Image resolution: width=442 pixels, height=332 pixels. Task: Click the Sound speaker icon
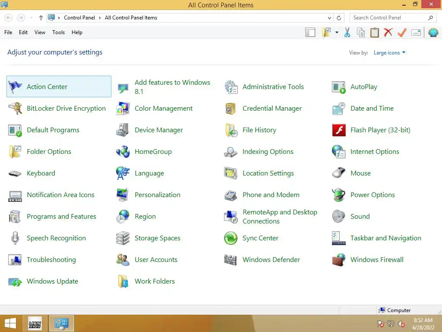pyautogui.click(x=339, y=217)
